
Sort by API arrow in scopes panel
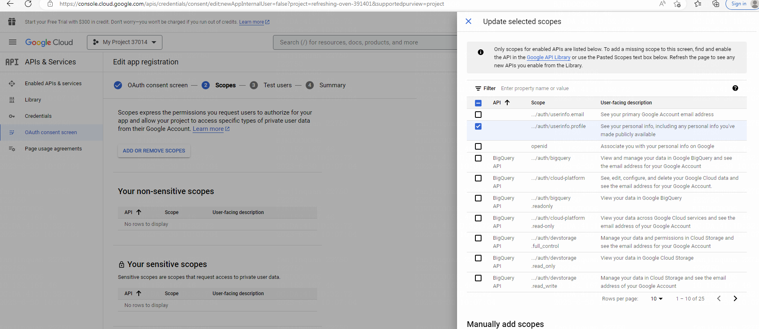507,102
